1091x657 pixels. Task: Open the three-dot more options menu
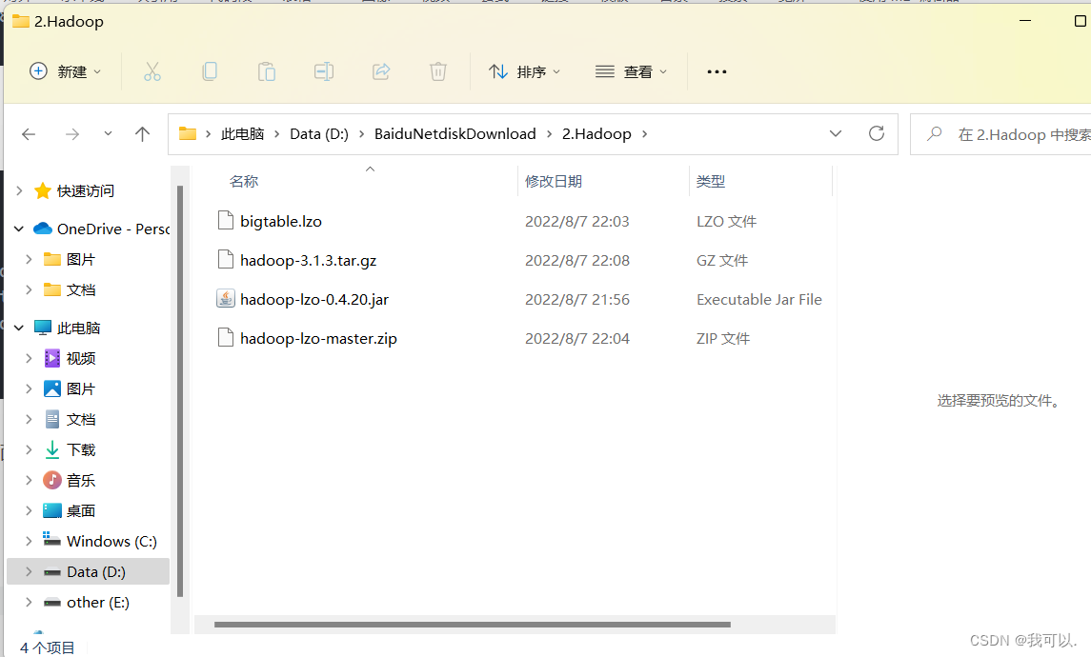[x=717, y=71]
